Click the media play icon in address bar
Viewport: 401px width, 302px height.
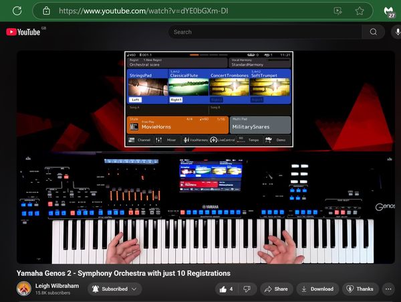click(x=338, y=11)
